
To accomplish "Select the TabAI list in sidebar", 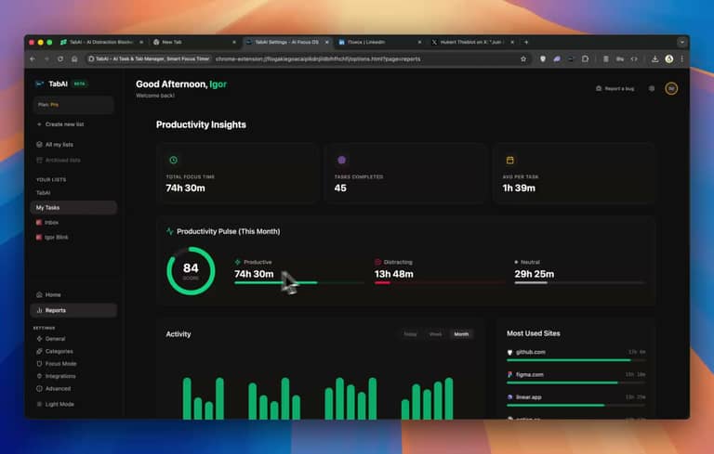I will pyautogui.click(x=44, y=193).
